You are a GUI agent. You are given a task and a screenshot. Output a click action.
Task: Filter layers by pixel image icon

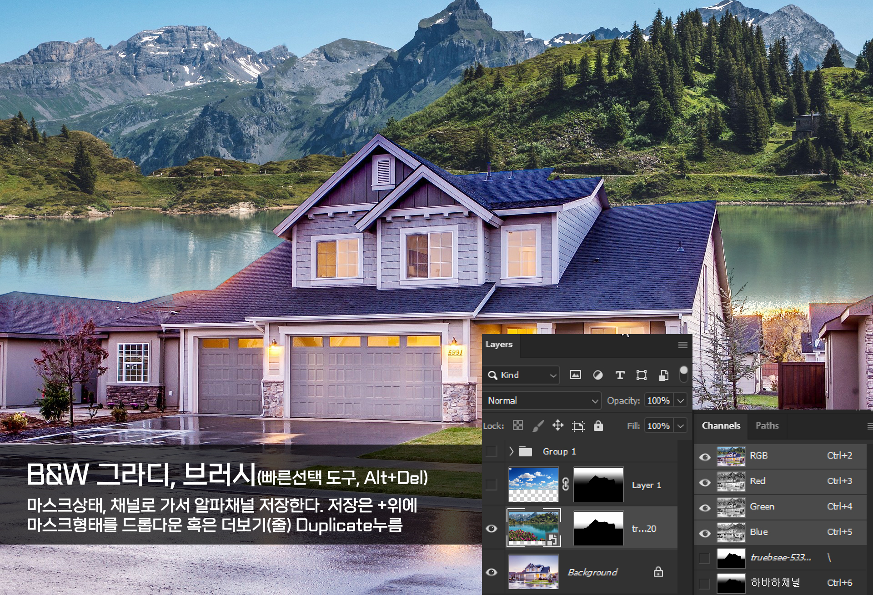(x=575, y=375)
